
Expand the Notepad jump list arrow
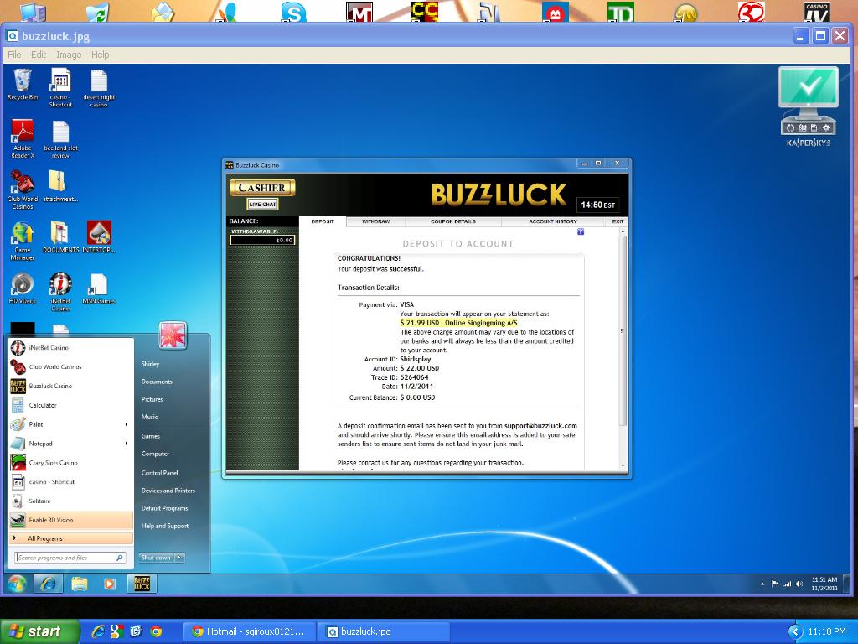[x=127, y=444]
